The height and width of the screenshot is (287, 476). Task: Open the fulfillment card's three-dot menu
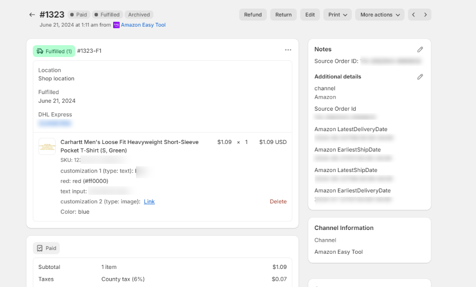(288, 49)
